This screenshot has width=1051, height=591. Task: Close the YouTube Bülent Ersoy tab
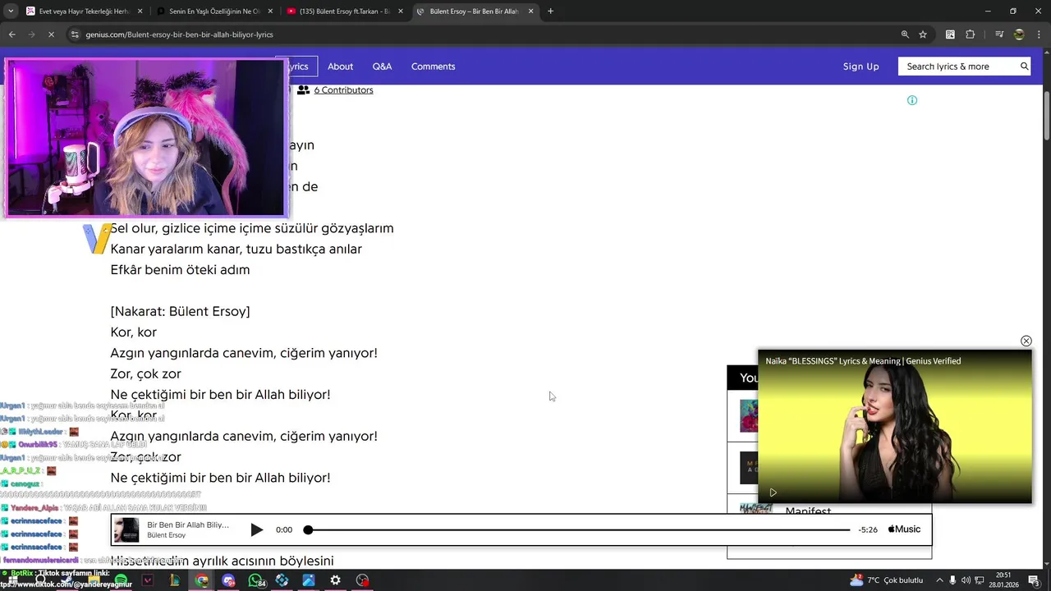pyautogui.click(x=400, y=11)
